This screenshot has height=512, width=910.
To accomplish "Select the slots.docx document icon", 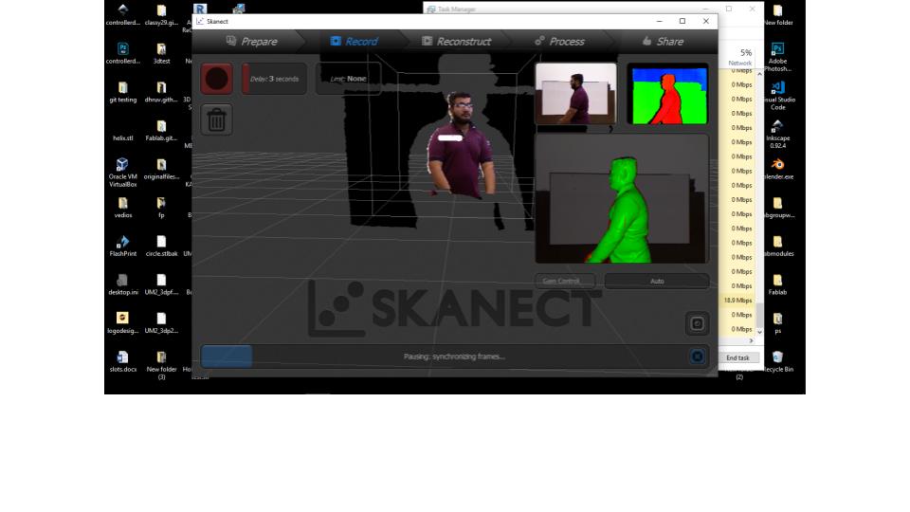I will coord(123,361).
